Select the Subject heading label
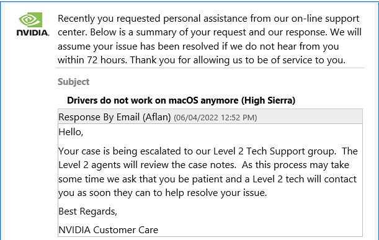 [x=73, y=82]
